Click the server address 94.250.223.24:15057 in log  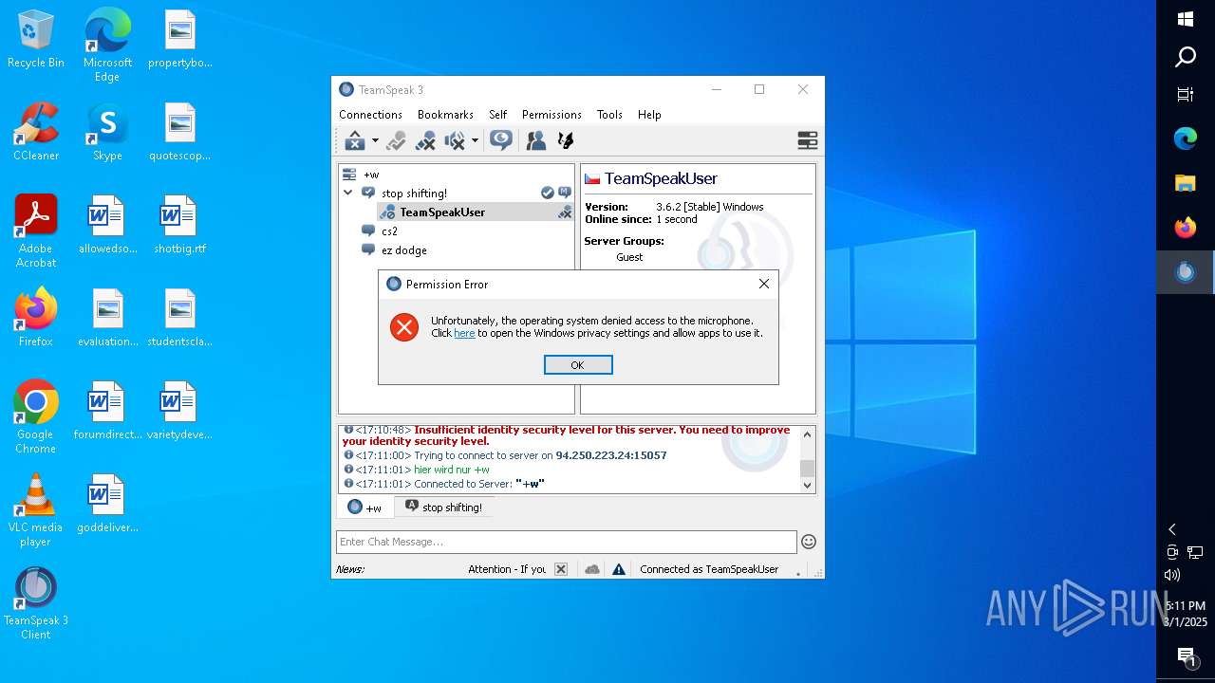pos(611,455)
